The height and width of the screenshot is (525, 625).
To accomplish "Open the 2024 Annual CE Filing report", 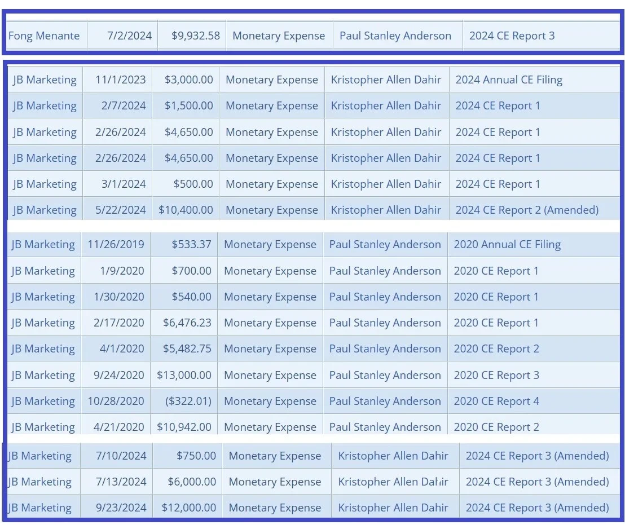I will (509, 80).
